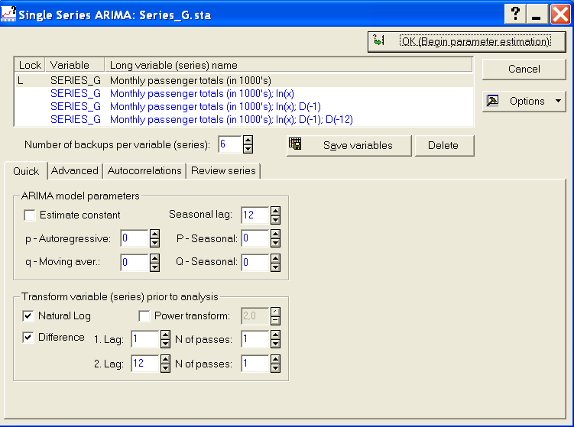574x427 pixels.
Task: Select the ln(x); D(-1); D(-12) series row
Action: pos(244,120)
